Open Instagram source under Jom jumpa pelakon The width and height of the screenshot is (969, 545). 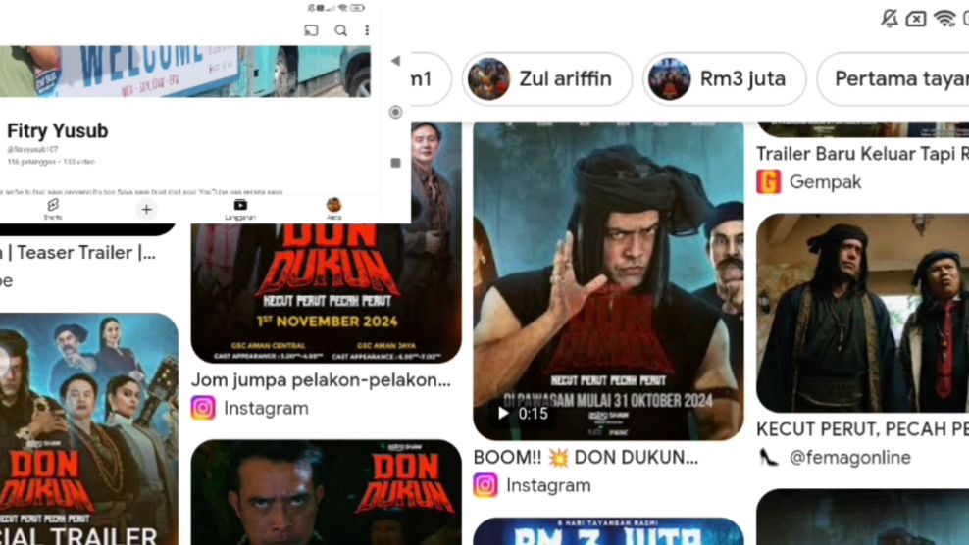pos(266,409)
